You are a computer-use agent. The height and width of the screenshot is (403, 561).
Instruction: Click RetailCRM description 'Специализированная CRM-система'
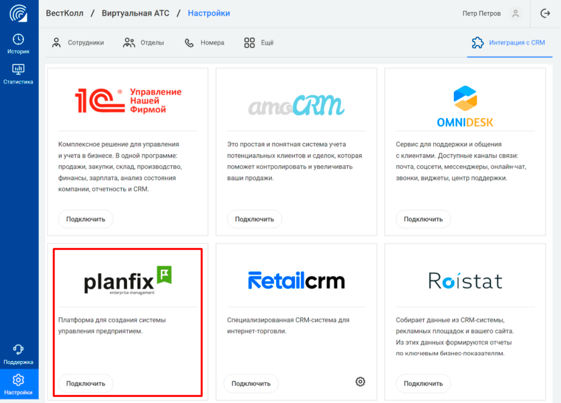[289, 325]
